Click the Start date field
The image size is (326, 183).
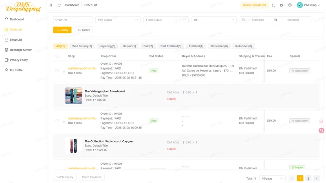[258, 20]
